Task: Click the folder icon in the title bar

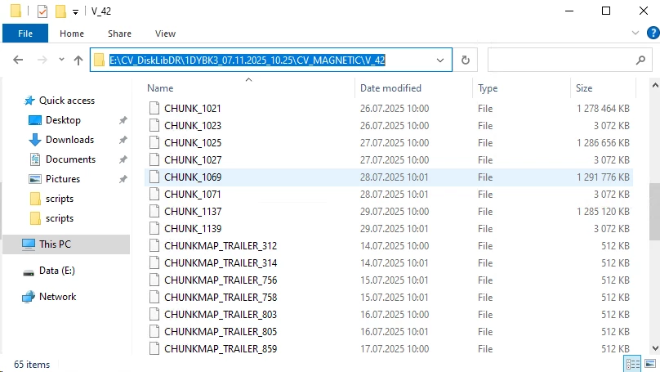Action: 16,11
